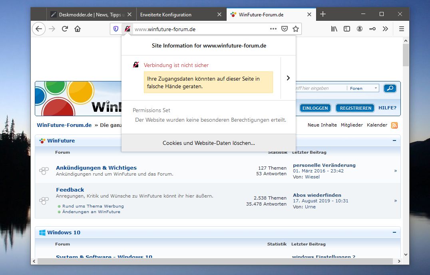Open Abos wiederfinden last post
The height and width of the screenshot is (275, 430).
coord(317,195)
